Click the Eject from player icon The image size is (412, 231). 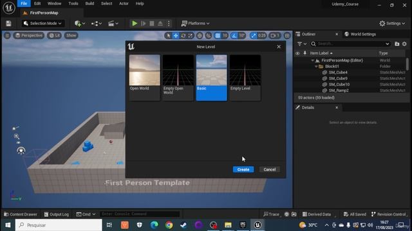pos(160,24)
